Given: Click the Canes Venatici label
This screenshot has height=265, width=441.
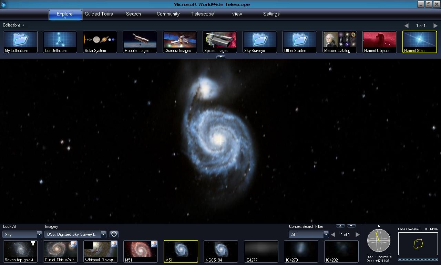Looking at the screenshot, I should [409, 229].
